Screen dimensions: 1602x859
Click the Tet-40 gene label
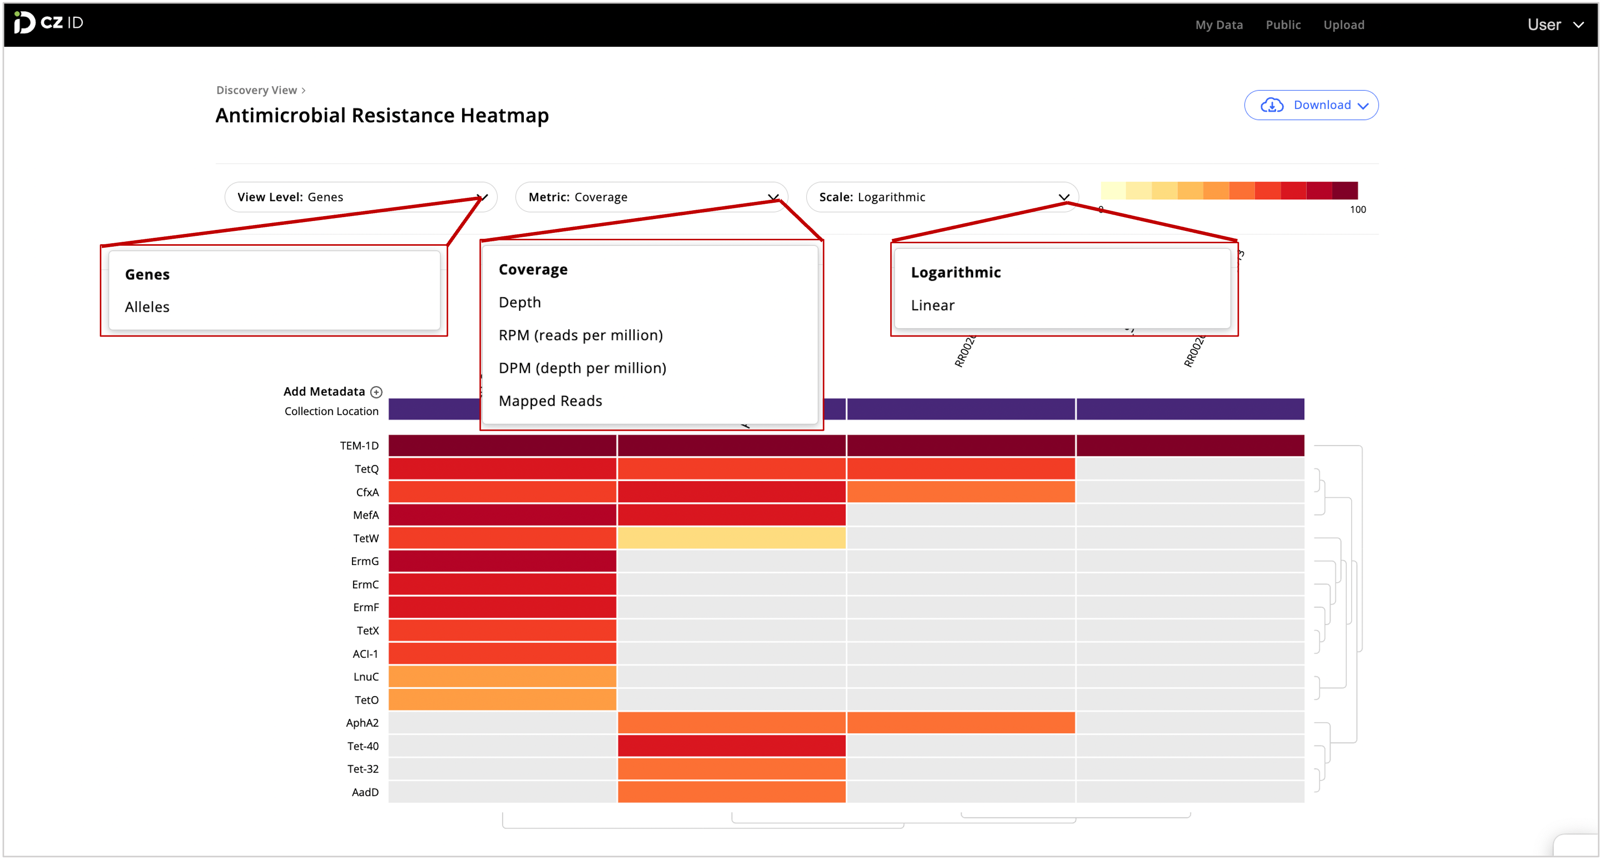click(362, 747)
